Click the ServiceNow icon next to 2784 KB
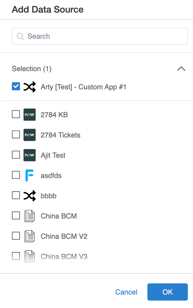Viewport: 193px width, 308px height. (x=30, y=115)
